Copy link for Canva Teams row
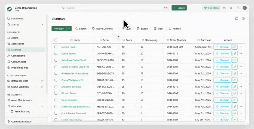This screenshot has width=254, height=129. pos(235,53)
